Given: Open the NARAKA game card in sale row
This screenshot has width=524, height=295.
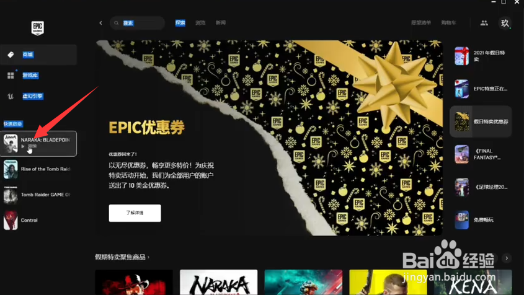Looking at the screenshot, I should coord(218,283).
